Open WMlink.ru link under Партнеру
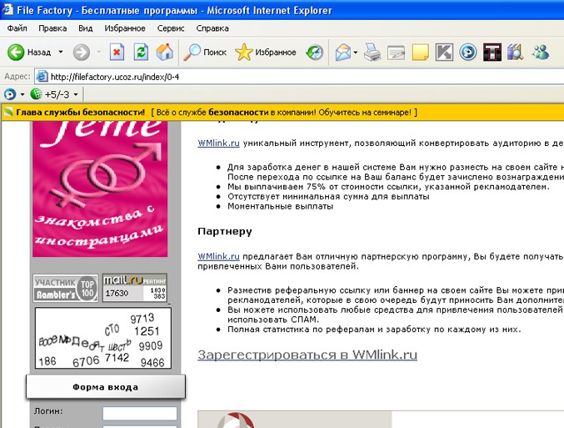564x428 pixels. point(218,256)
